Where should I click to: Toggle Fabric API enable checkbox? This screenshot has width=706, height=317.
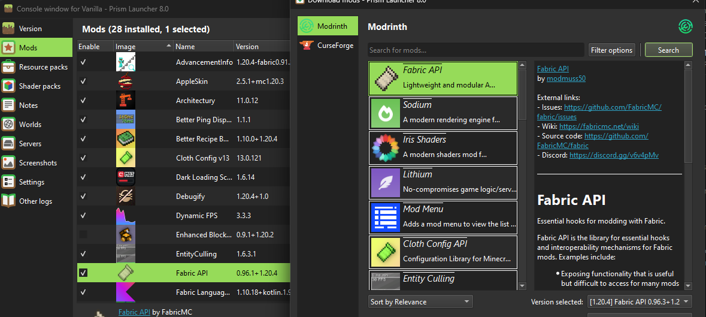(x=83, y=273)
